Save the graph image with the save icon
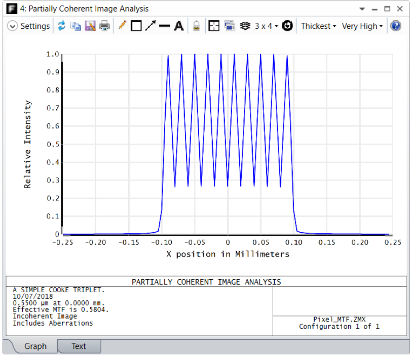The width and height of the screenshot is (411, 358). tap(90, 26)
